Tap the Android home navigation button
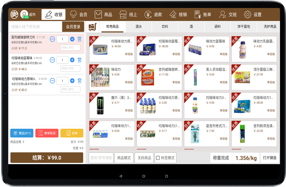 (144, 176)
